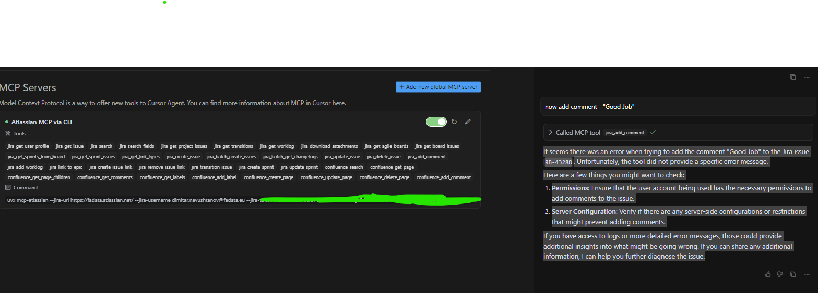Select the confluence_get_page_children tool
Screen dimensions: 818x293
point(39,177)
